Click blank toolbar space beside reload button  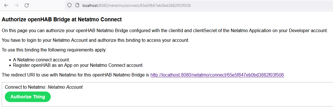pyautogui.click(x=47, y=6)
